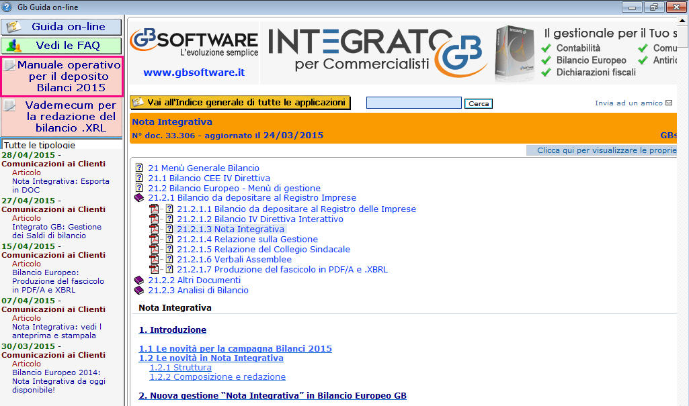
Task: Click help icon for 21.2.1.6 Verbali Assemblee
Action: click(x=169, y=259)
